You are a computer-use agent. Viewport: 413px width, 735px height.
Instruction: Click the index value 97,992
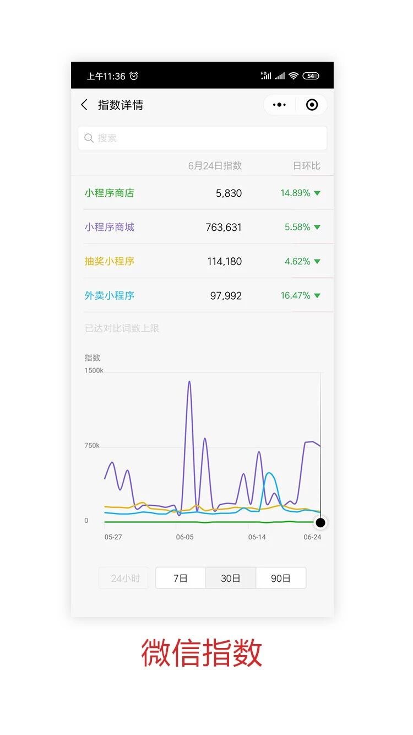pos(226,296)
